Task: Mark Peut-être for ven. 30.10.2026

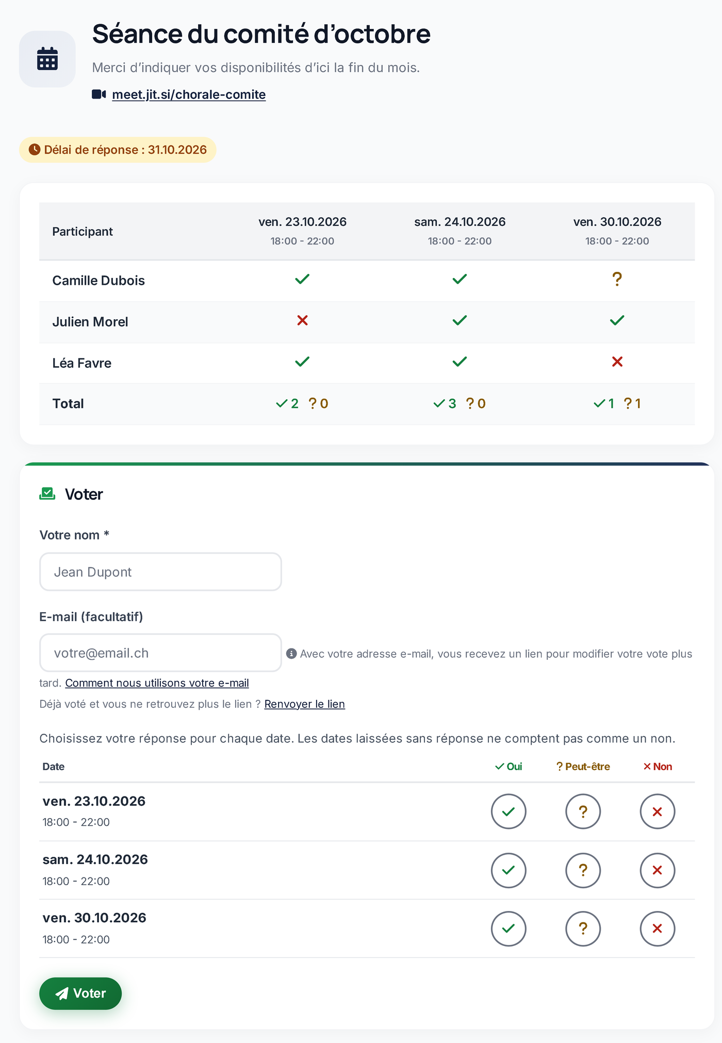Action: pos(583,928)
